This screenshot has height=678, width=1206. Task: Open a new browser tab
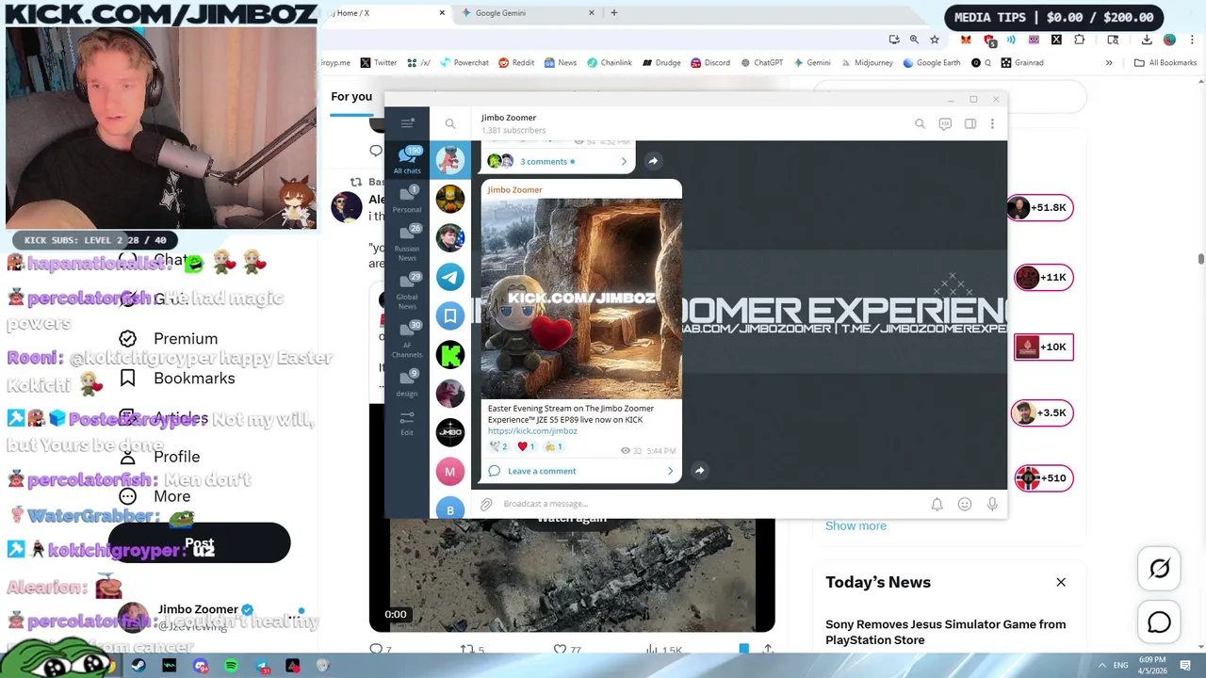click(614, 13)
